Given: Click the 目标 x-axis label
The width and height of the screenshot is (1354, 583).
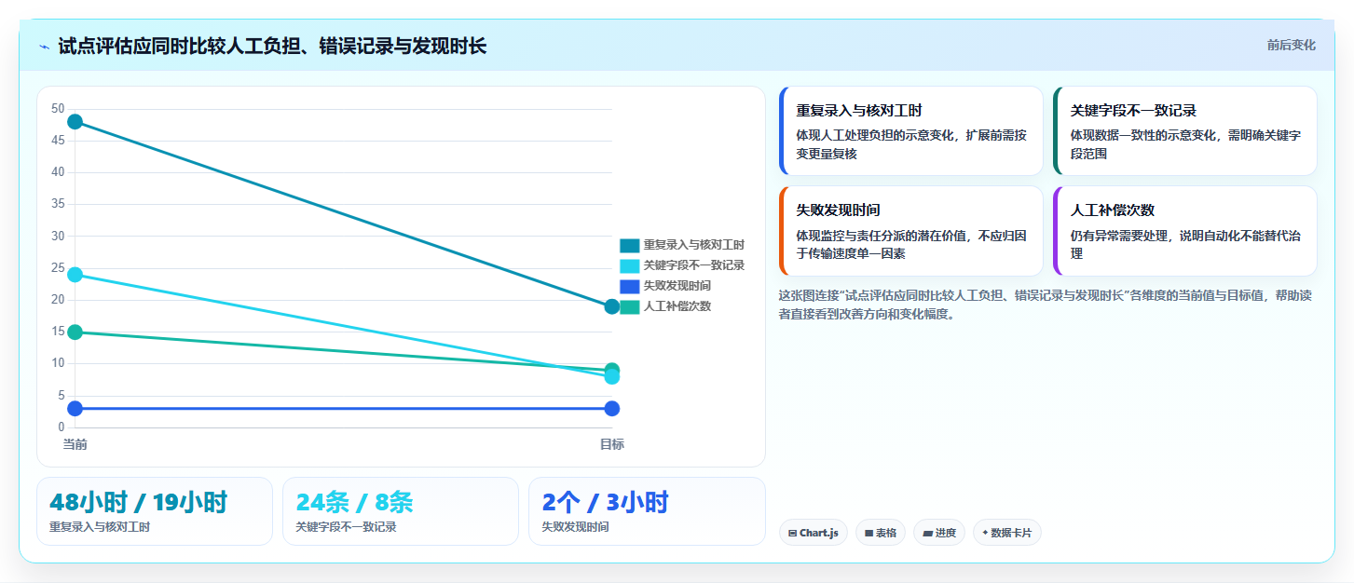Looking at the screenshot, I should (612, 444).
